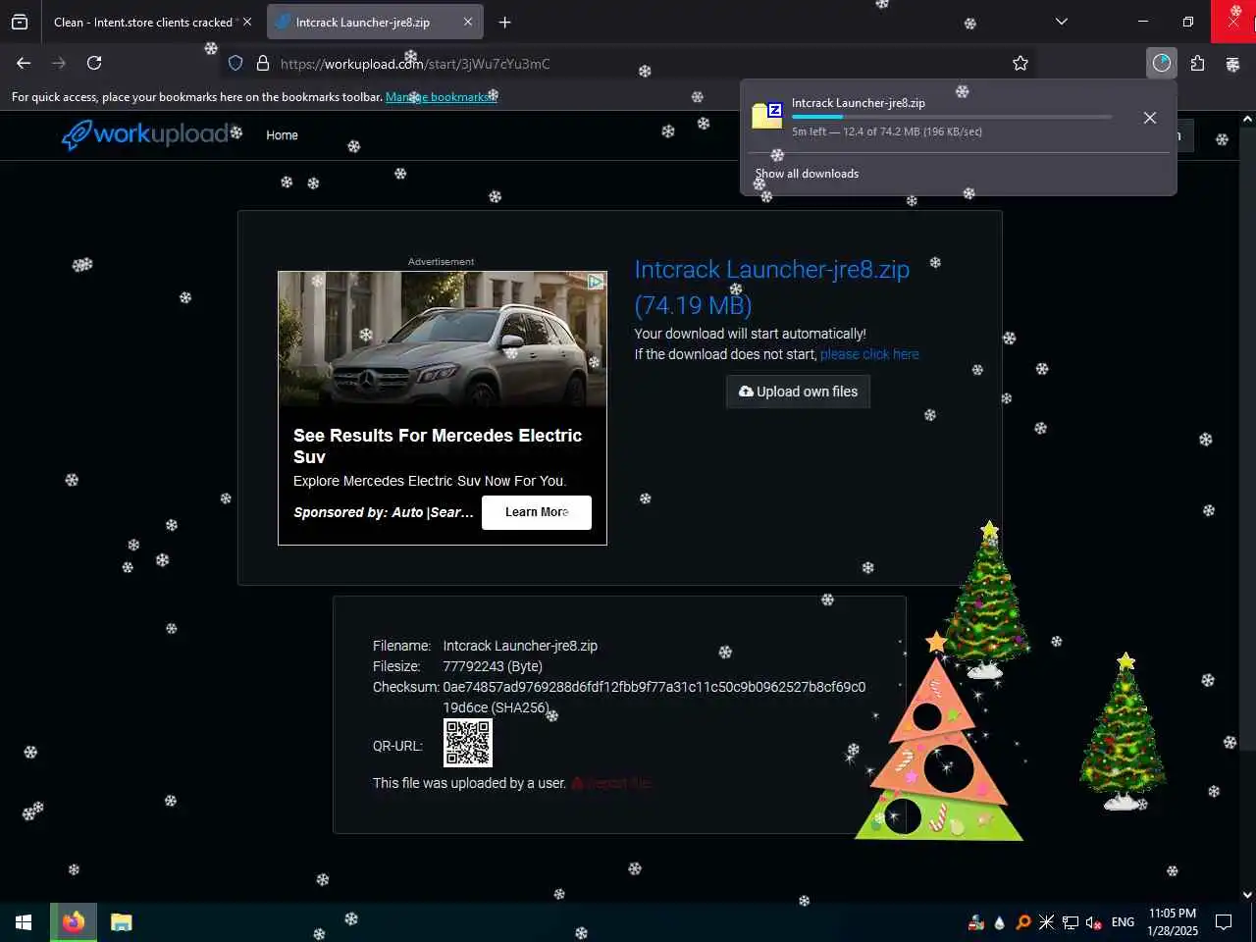Screen dimensions: 1256x942
Task: Open the Home menu item
Action: pyautogui.click(x=282, y=135)
